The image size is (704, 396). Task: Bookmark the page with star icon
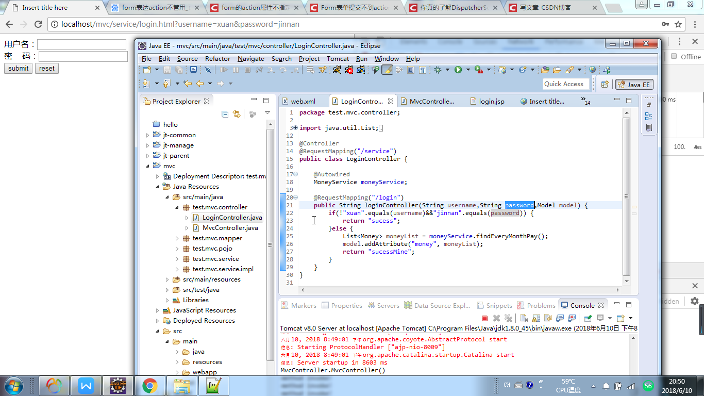tap(678, 24)
